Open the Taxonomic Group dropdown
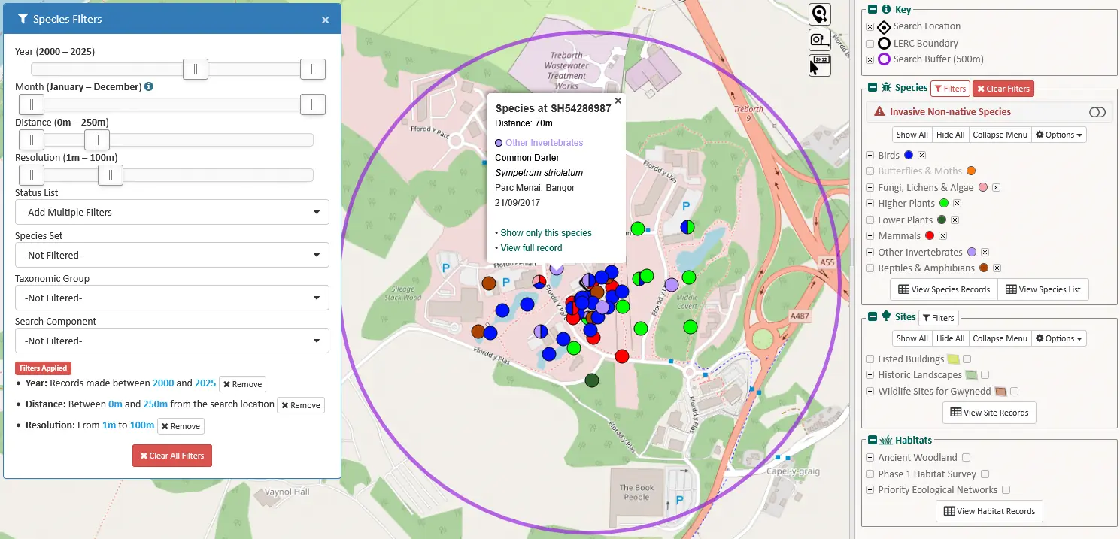The image size is (1120, 539). click(171, 298)
